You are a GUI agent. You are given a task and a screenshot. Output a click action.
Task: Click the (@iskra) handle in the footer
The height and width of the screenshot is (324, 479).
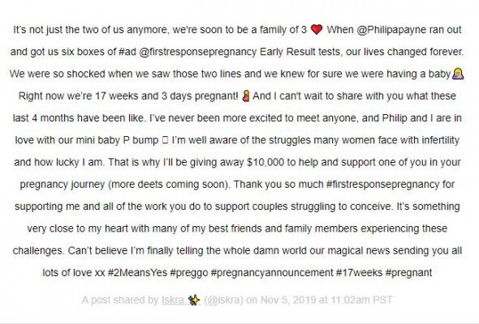point(223,300)
